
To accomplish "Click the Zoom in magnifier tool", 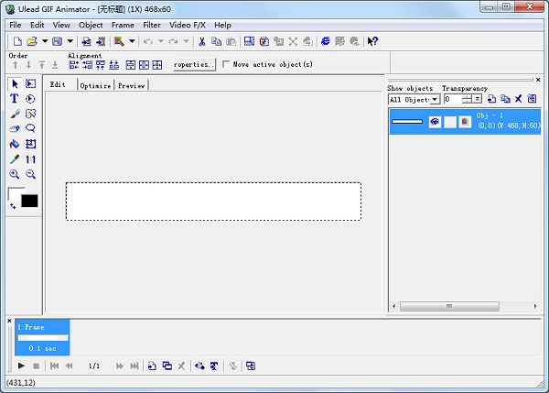I will 15,174.
